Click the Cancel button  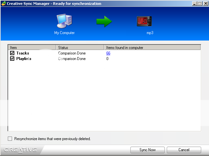pyautogui.click(x=184, y=150)
